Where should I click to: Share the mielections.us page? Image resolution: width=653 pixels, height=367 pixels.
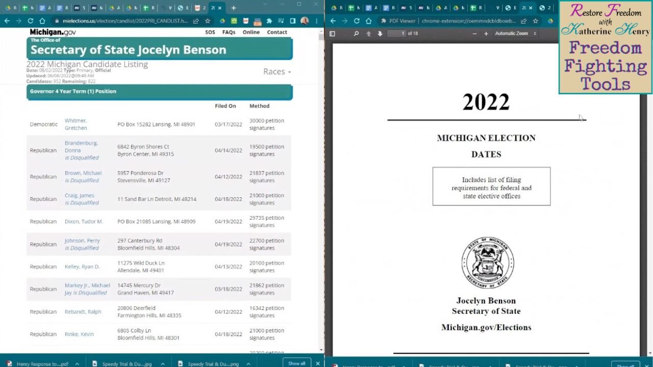coord(196,21)
